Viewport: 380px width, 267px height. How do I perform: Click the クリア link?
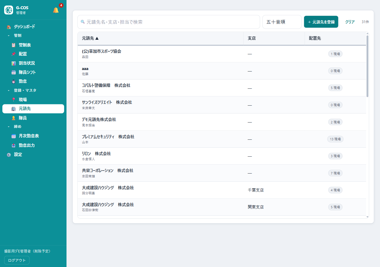coord(350,22)
